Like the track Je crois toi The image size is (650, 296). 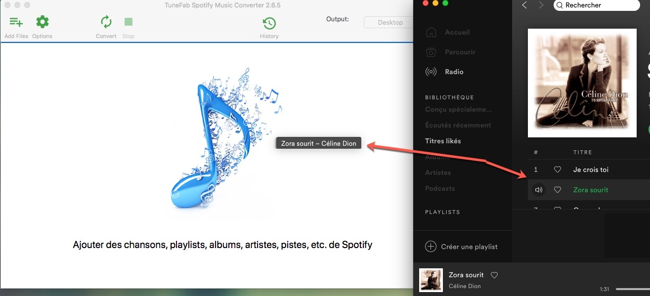558,169
